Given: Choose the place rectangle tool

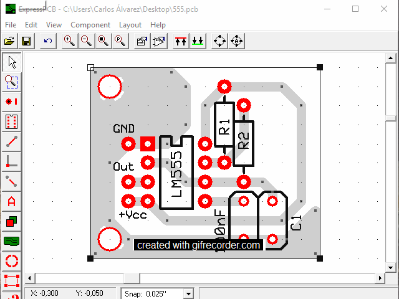Looking at the screenshot, I should [12, 221].
